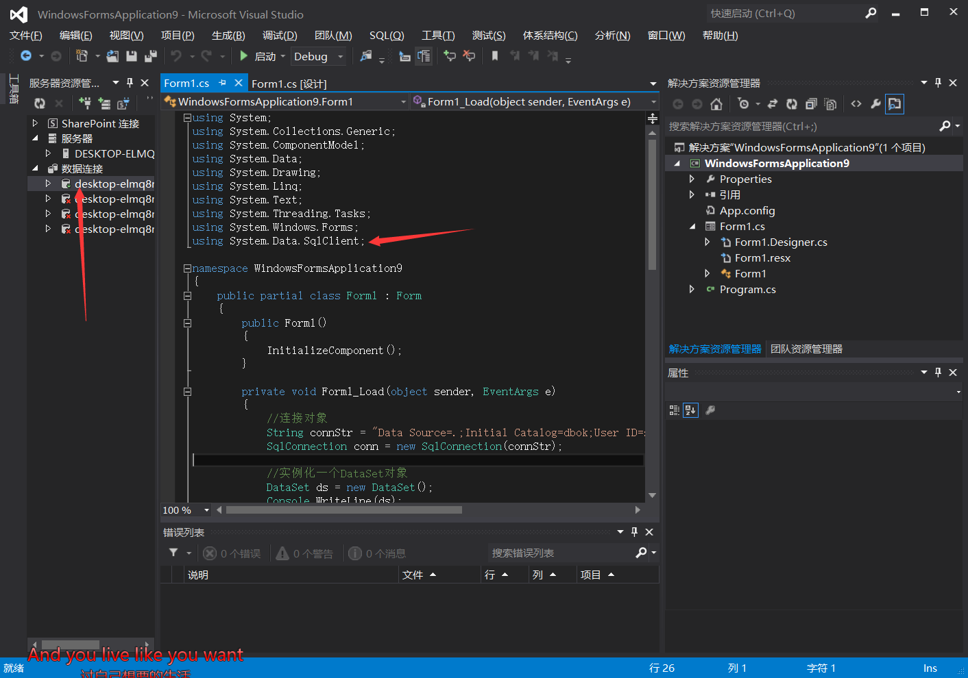The image size is (968, 678).
Task: Open the 工具(T) menu
Action: [x=438, y=36]
